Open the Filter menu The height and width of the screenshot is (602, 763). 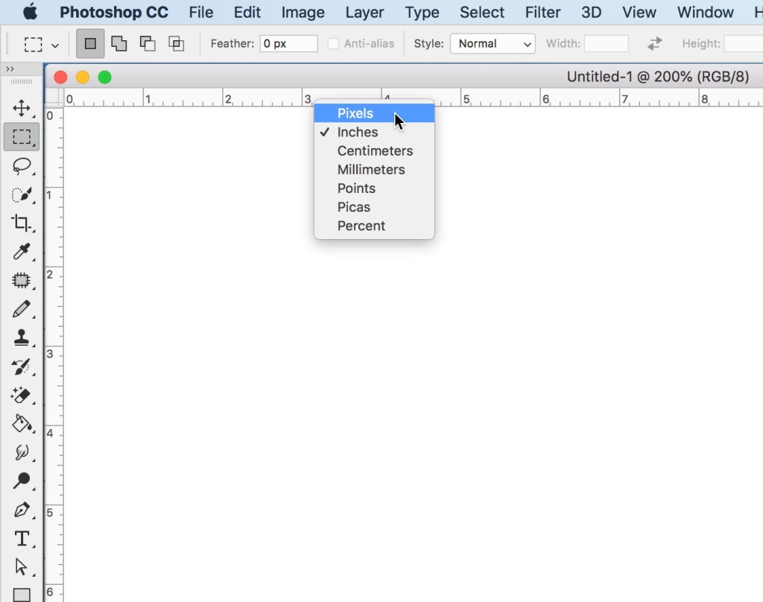pyautogui.click(x=542, y=12)
